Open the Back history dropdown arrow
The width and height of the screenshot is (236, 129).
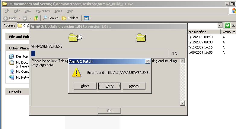(x=19, y=18)
